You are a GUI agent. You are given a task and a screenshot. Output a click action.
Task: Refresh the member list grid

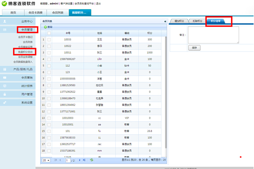coord(92,160)
